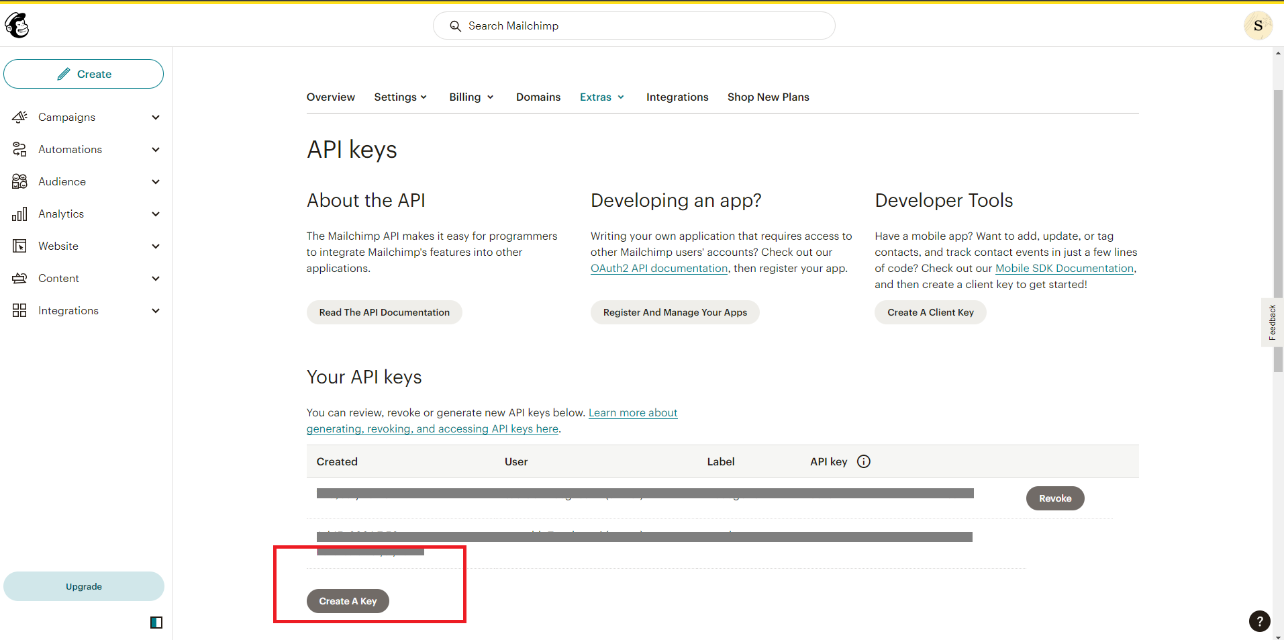Click the Mailchimp Freddie logo
1284x640 pixels.
click(x=17, y=26)
